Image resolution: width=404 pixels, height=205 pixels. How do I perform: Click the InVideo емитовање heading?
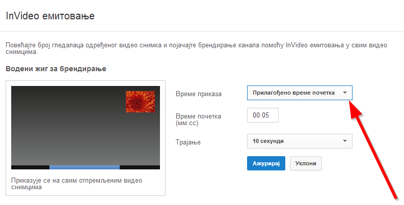tap(50, 16)
